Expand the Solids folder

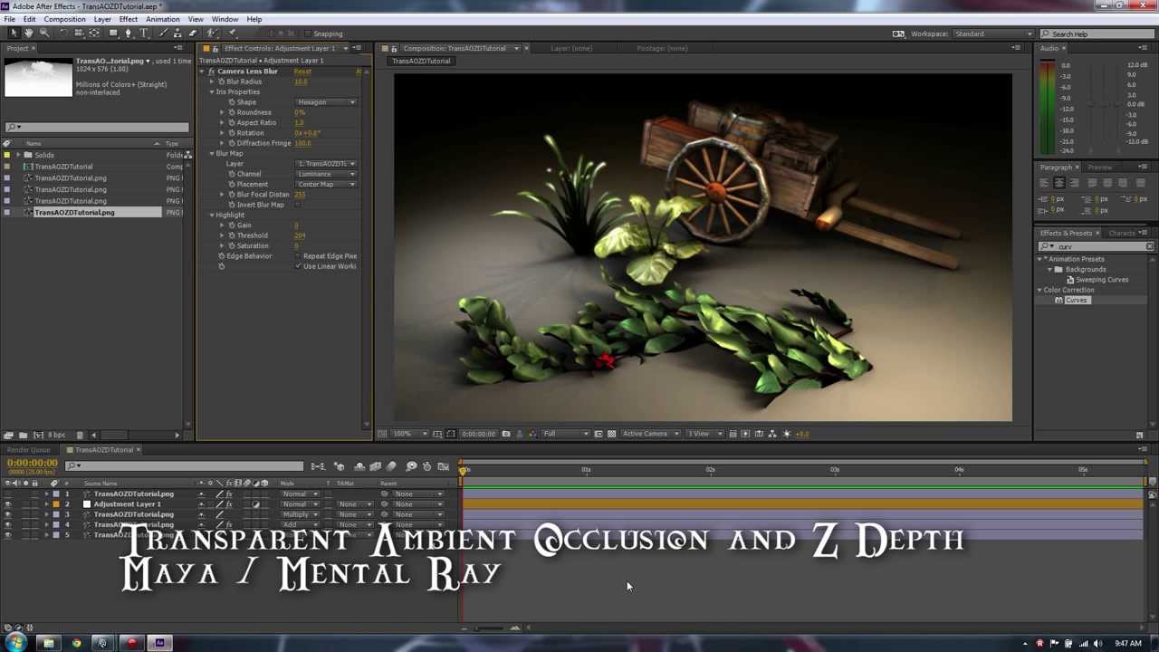click(x=18, y=155)
